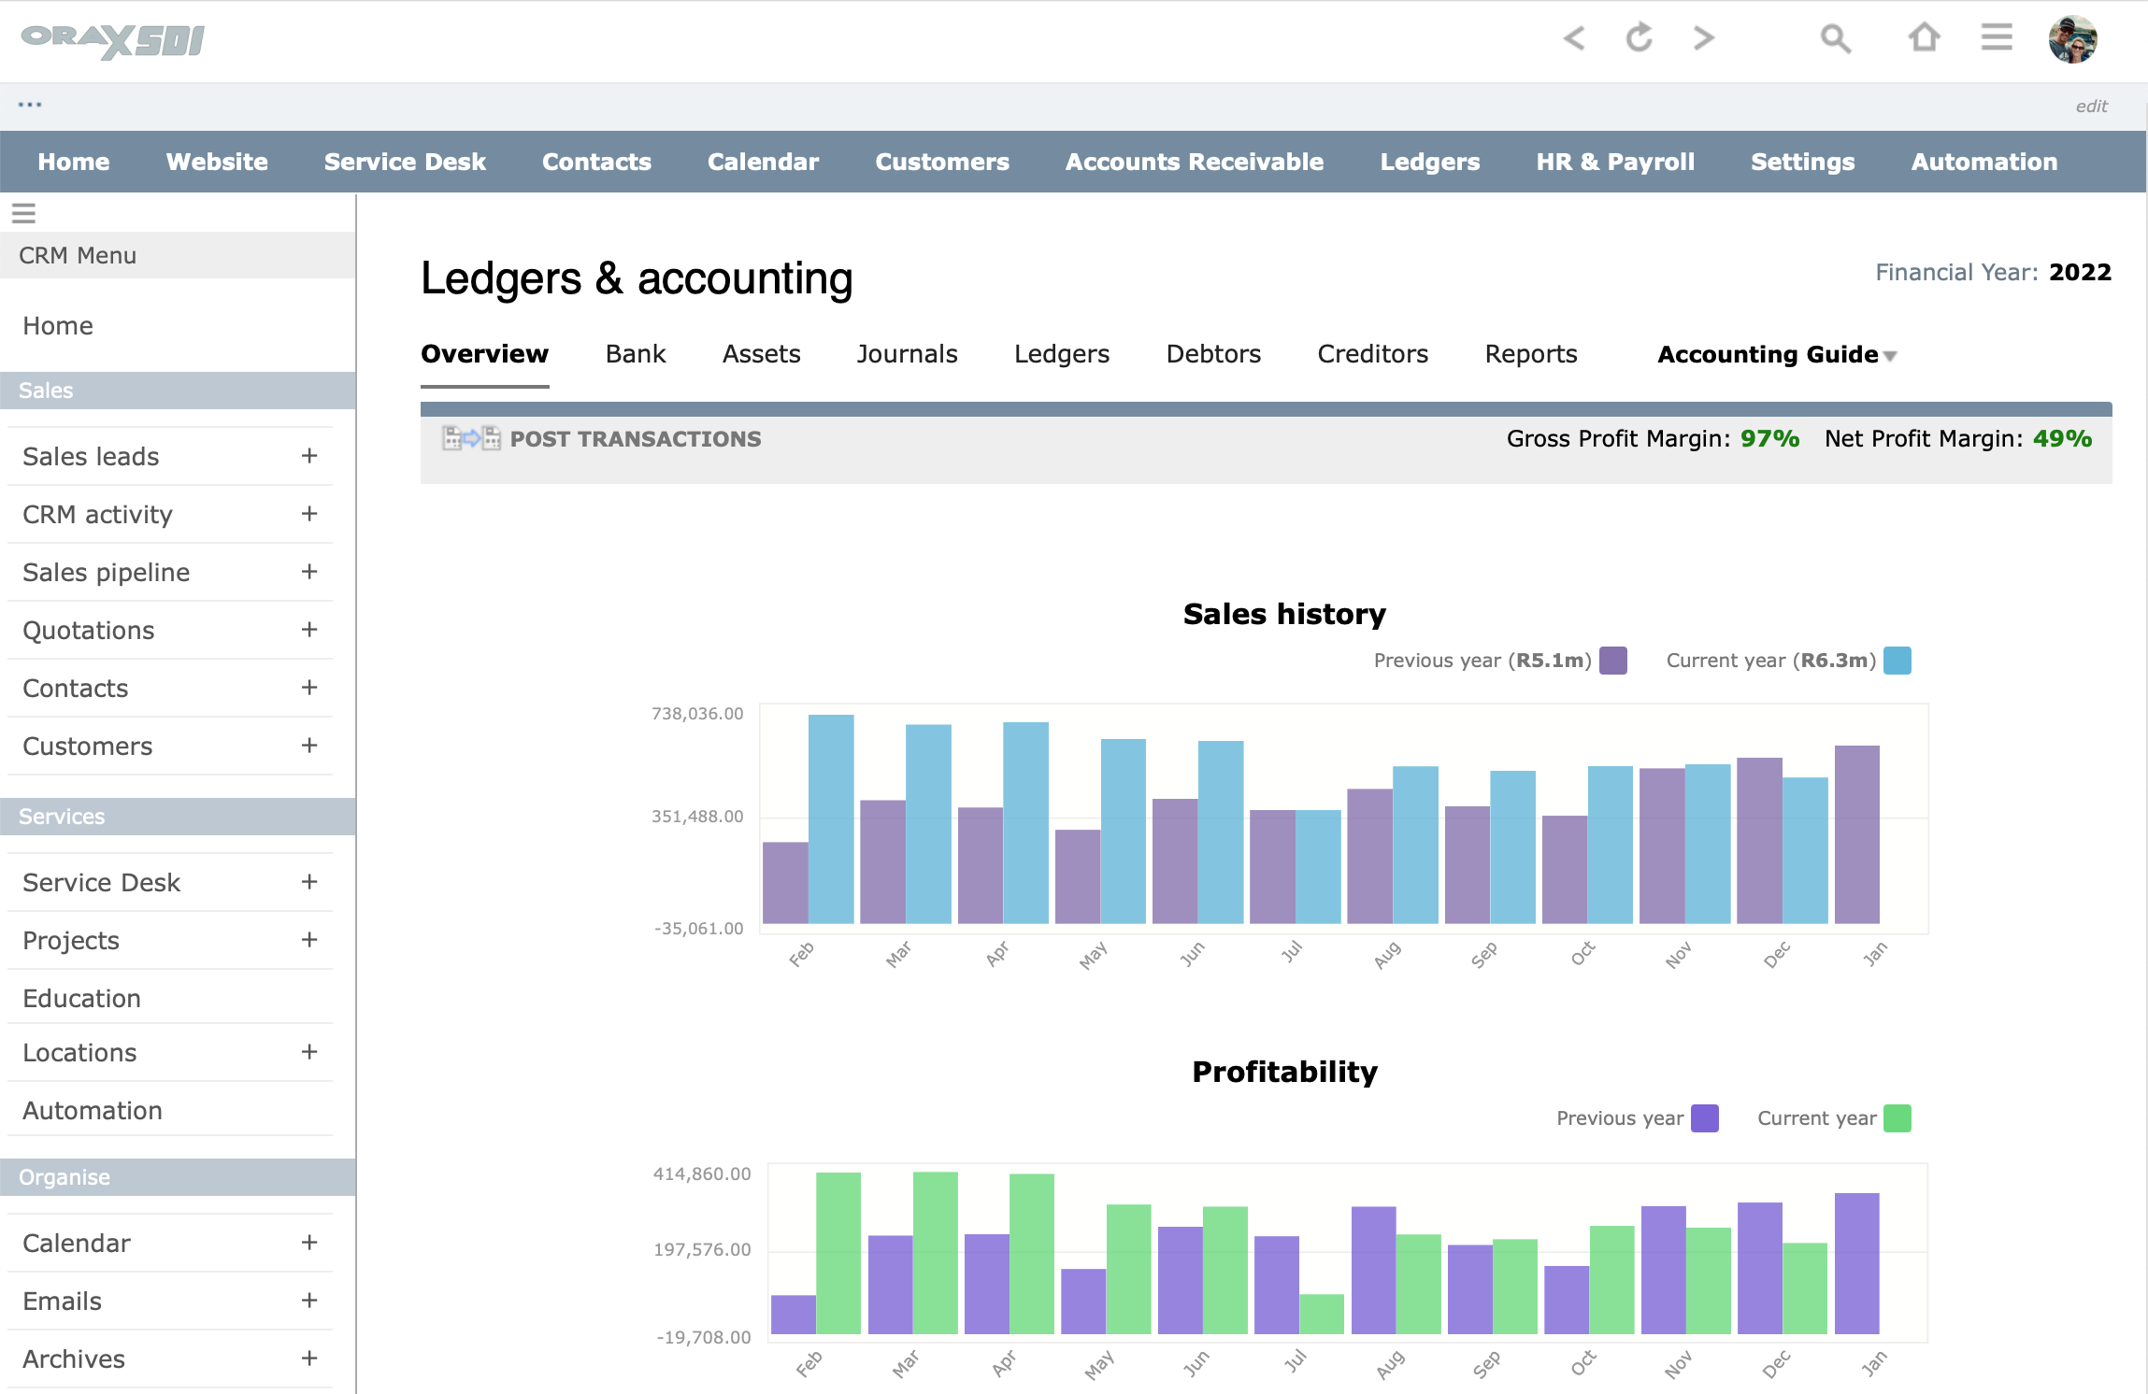Expand the Service Desk menu item
Screen dimensions: 2148x1394
click(x=309, y=881)
